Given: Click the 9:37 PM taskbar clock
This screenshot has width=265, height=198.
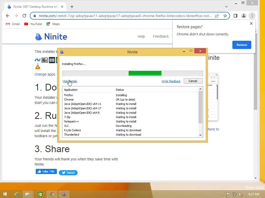Looking at the screenshot, I should click(254, 194).
